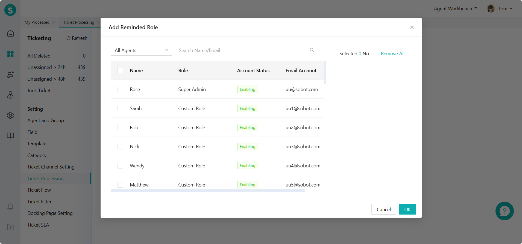Check the box for Bob
Viewport: 522px width, 244px height.
tap(120, 128)
